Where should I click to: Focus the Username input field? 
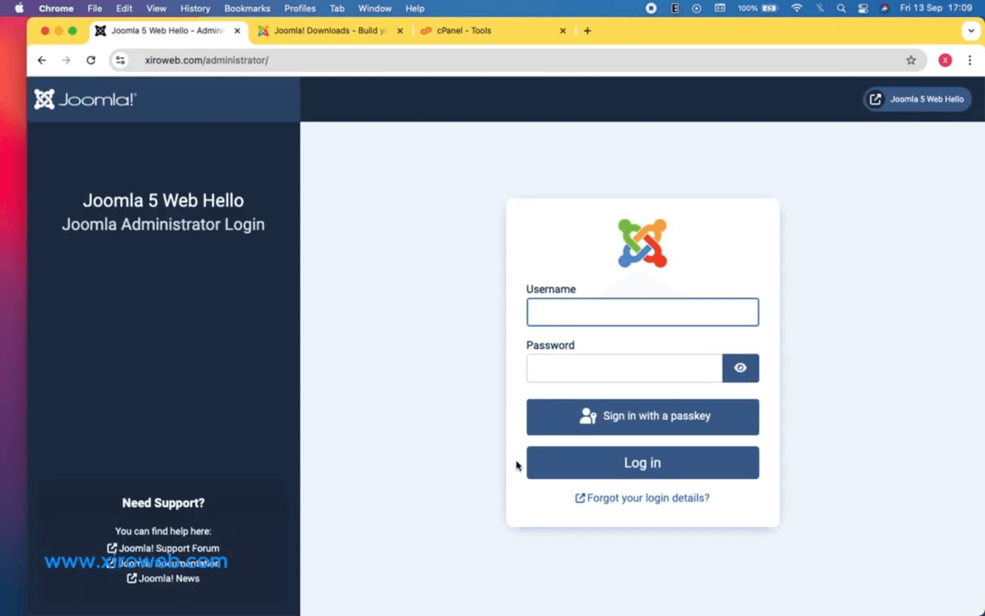pos(642,312)
